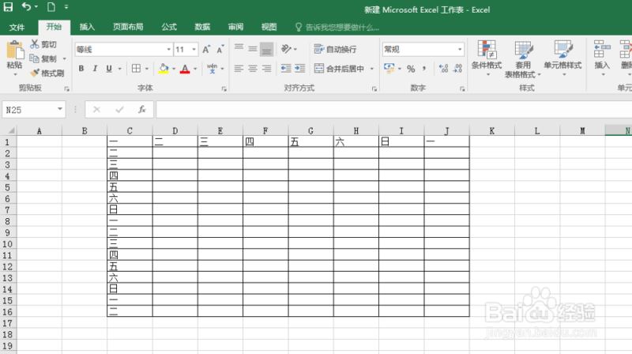Screen dimensions: 632x354
Task: Click the Insert Function fx icon
Action: point(142,109)
